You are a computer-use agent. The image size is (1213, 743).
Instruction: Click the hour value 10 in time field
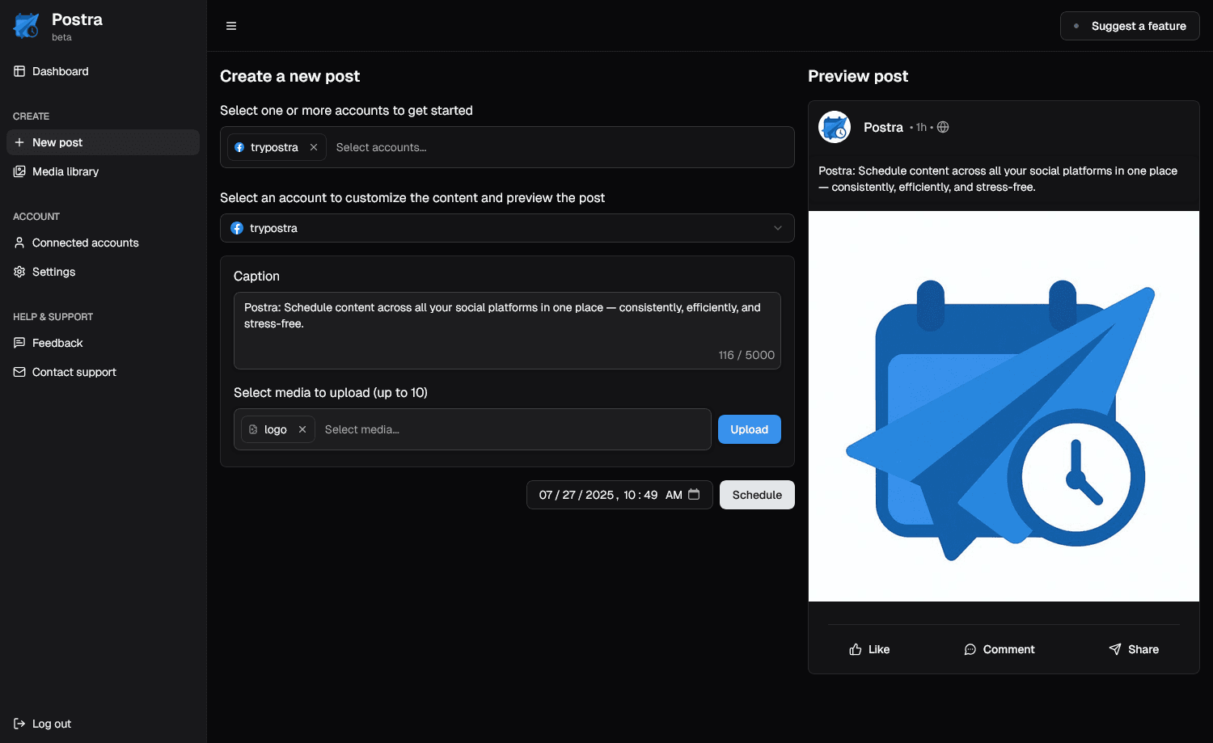point(630,495)
